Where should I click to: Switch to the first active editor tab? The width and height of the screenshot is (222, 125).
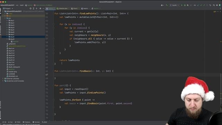point(50,8)
